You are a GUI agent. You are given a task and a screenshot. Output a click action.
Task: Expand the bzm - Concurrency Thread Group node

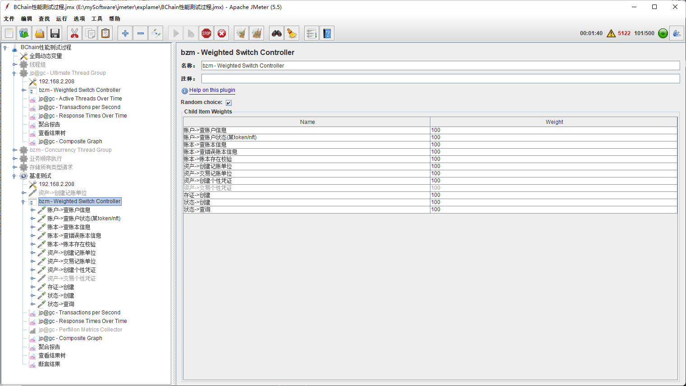click(14, 150)
